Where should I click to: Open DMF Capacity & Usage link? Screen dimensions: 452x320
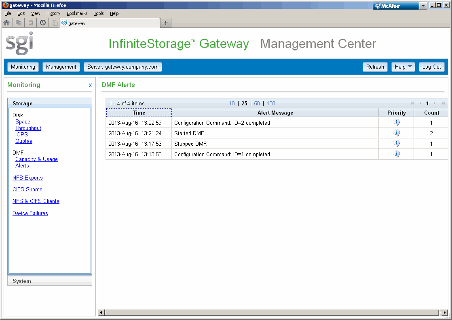click(x=37, y=159)
